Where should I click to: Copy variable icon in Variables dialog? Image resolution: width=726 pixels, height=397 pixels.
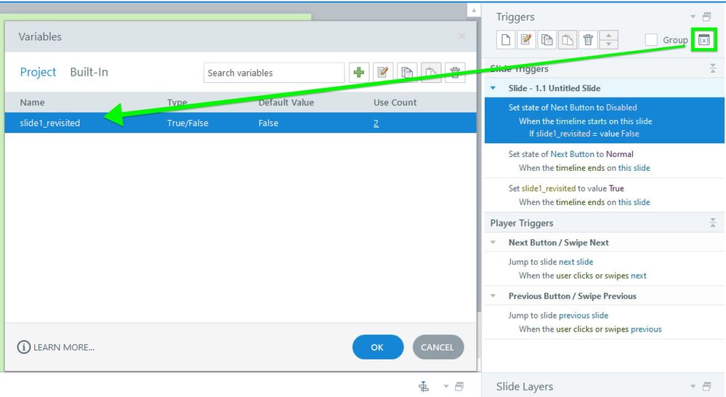click(407, 72)
